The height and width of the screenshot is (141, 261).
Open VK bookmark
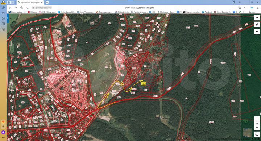[179, 12]
